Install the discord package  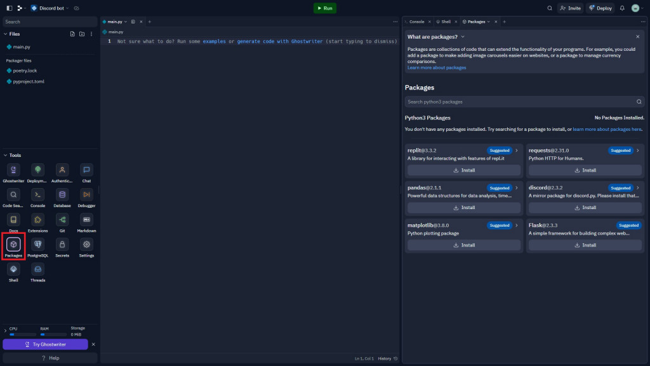coord(585,208)
